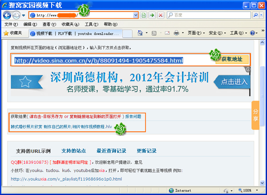This screenshot has width=267, height=195.
Task: Click the 收藏夹 favorites star button
Action: coord(13,33)
